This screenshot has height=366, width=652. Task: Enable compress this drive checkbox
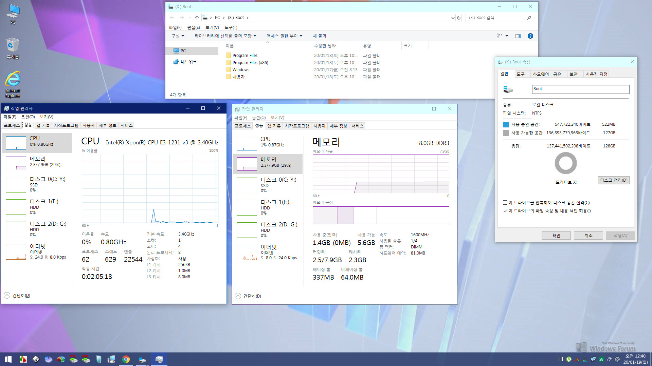click(x=505, y=203)
